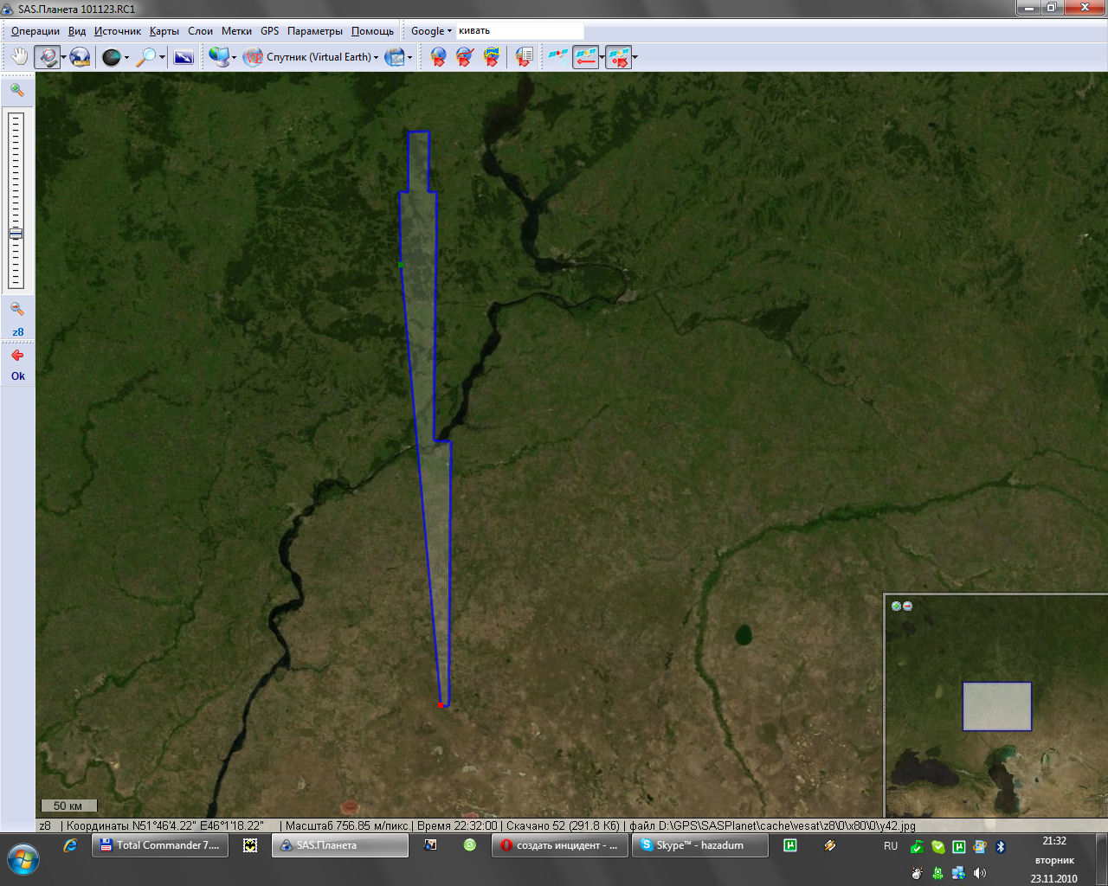Toggle the GPS map centering button
The image size is (1108, 886).
617,57
